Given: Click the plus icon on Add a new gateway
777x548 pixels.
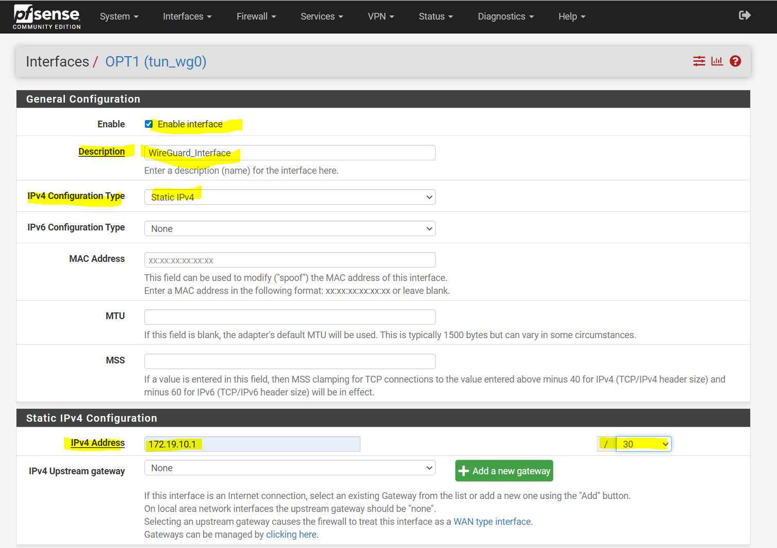Looking at the screenshot, I should click(464, 470).
